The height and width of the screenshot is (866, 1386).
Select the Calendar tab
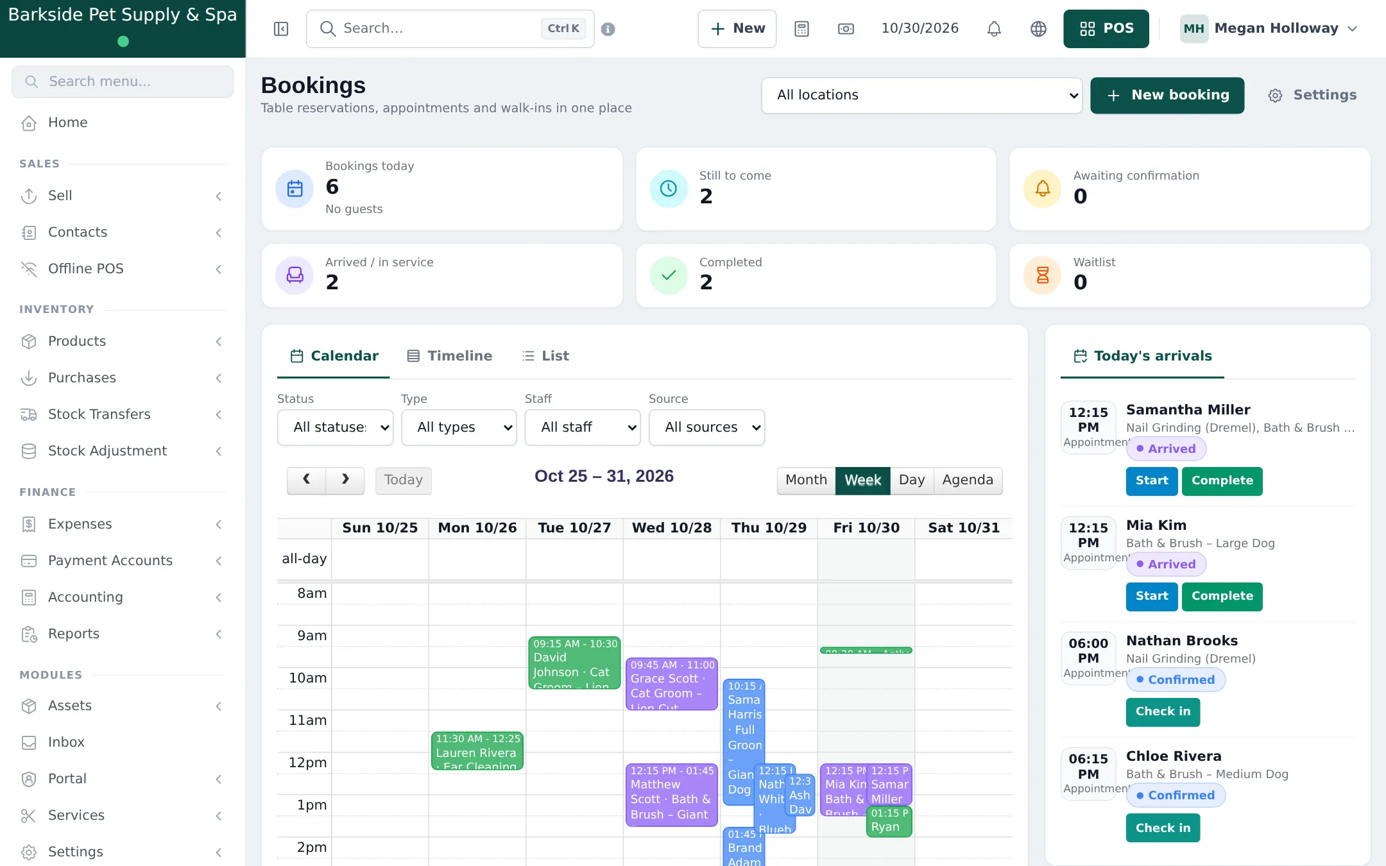(x=334, y=356)
